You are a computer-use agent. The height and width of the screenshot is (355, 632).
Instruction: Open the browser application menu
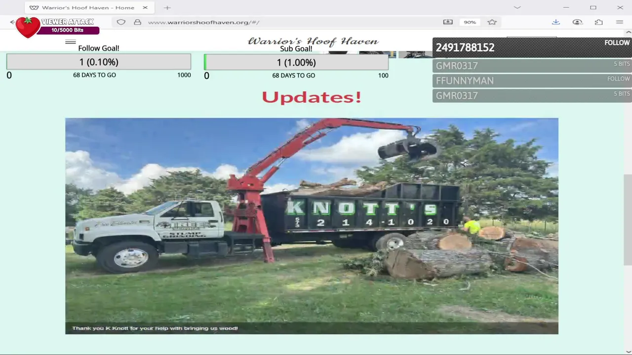click(620, 22)
